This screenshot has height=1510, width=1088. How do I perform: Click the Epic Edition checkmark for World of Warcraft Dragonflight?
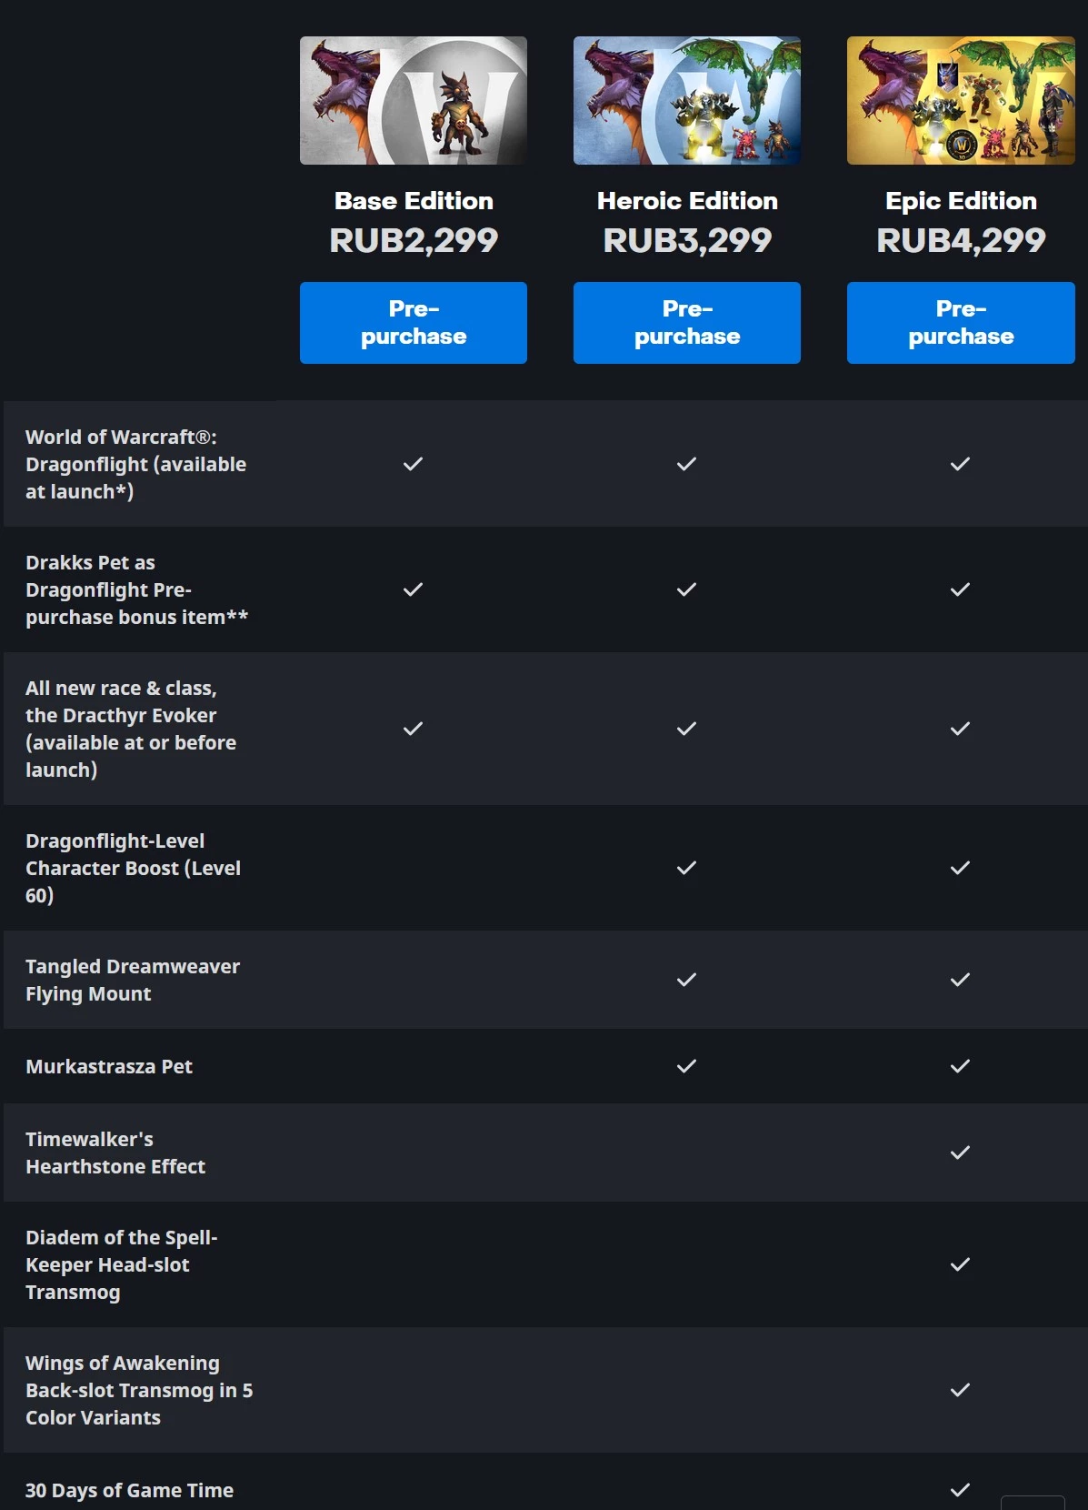point(961,464)
